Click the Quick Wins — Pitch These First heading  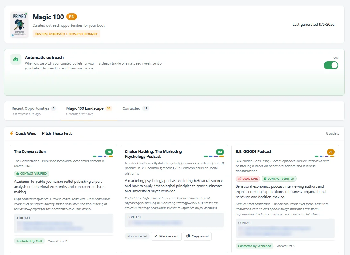pyautogui.click(x=44, y=133)
